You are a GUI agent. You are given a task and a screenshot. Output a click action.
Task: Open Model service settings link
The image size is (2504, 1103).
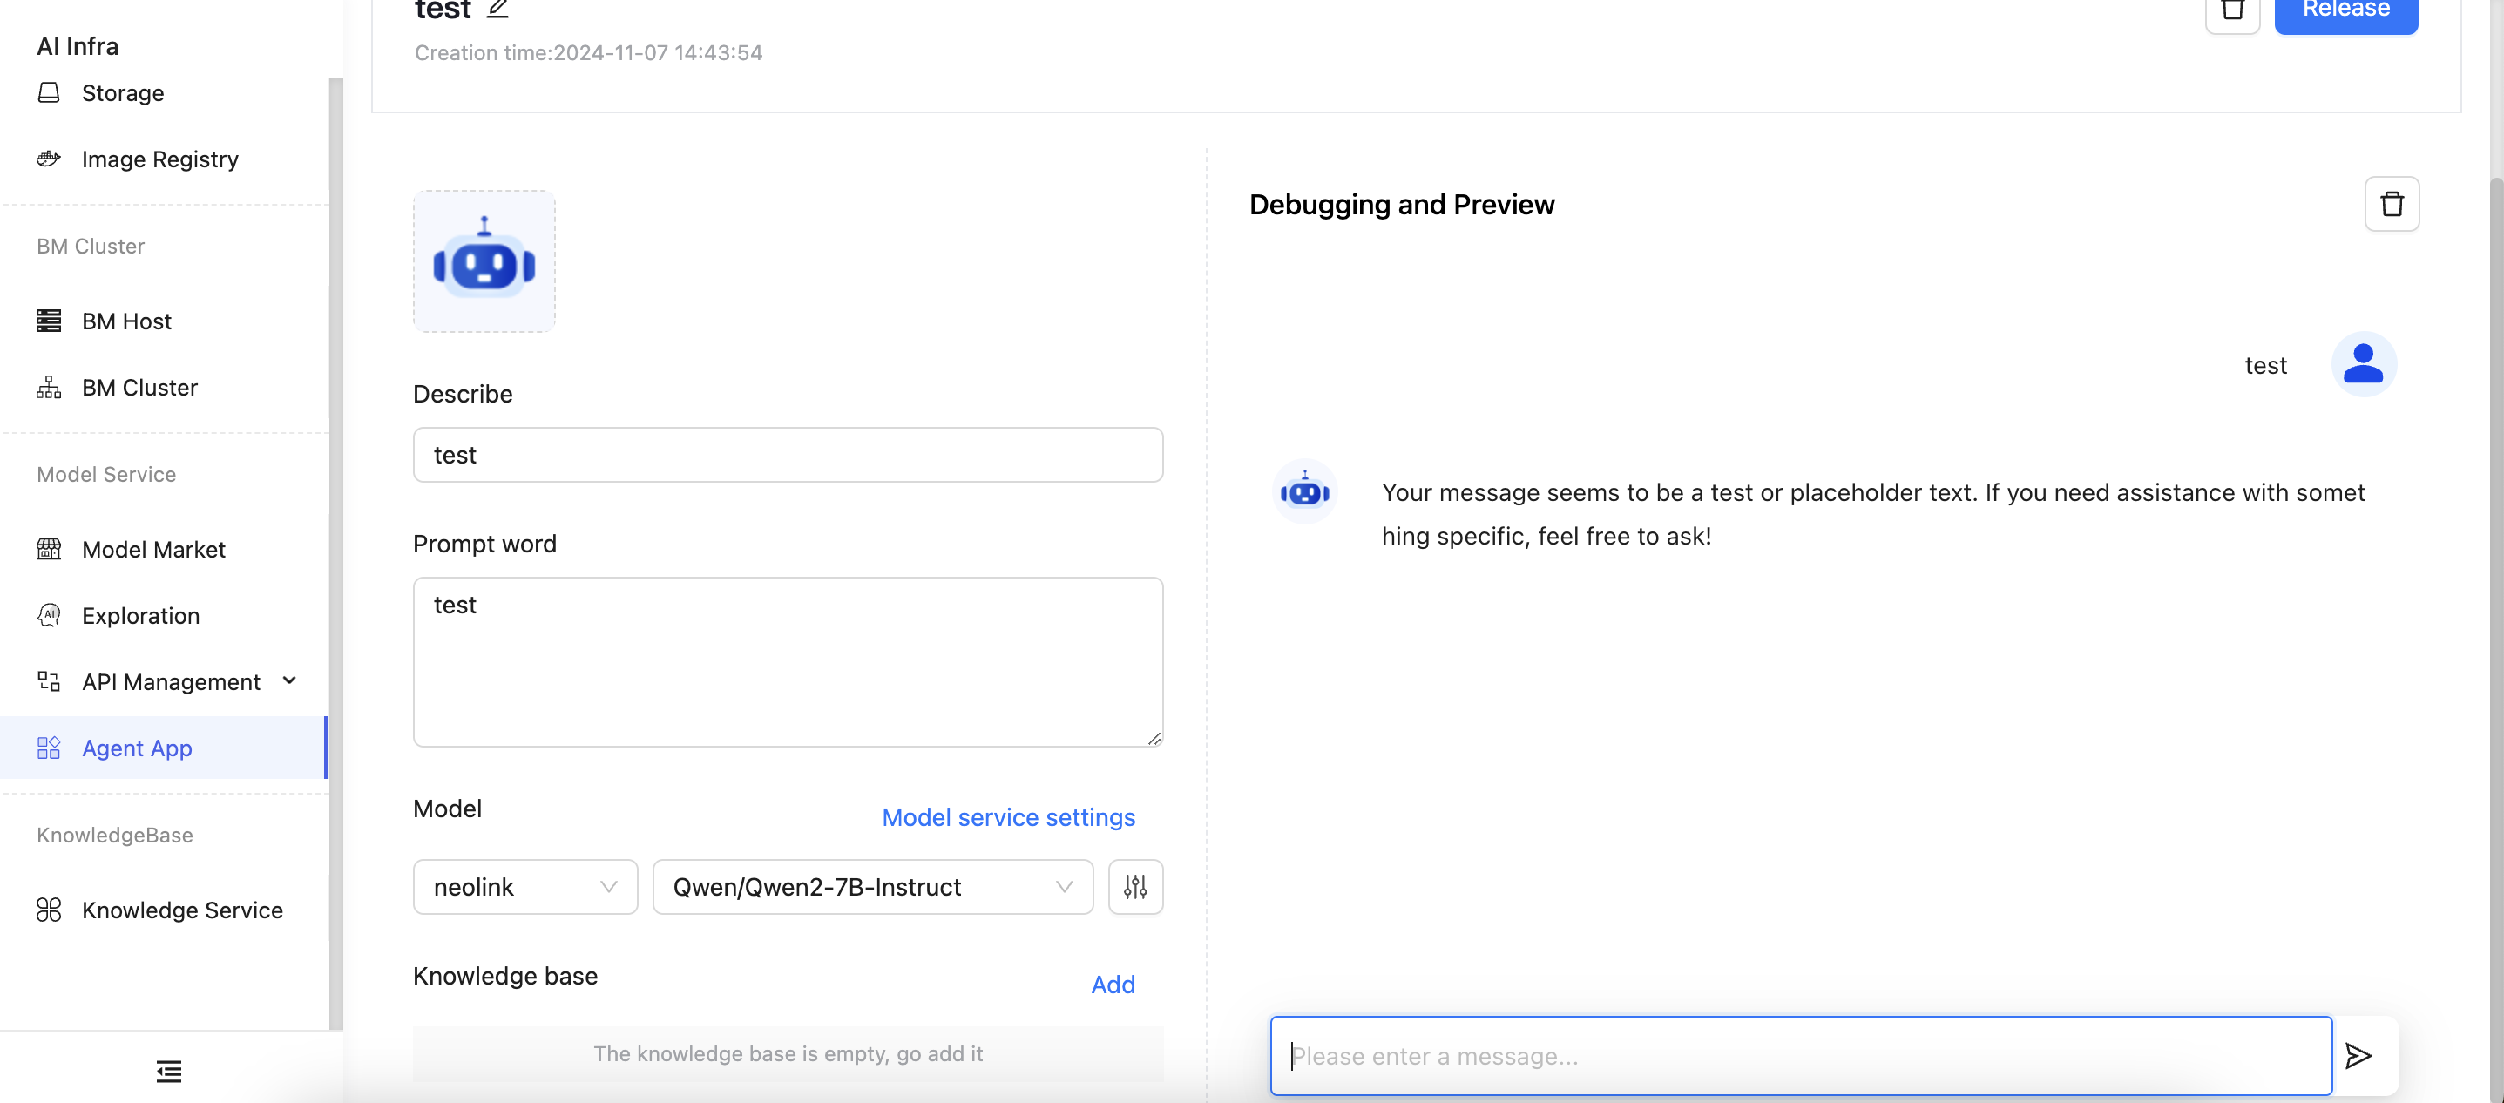tap(1008, 817)
